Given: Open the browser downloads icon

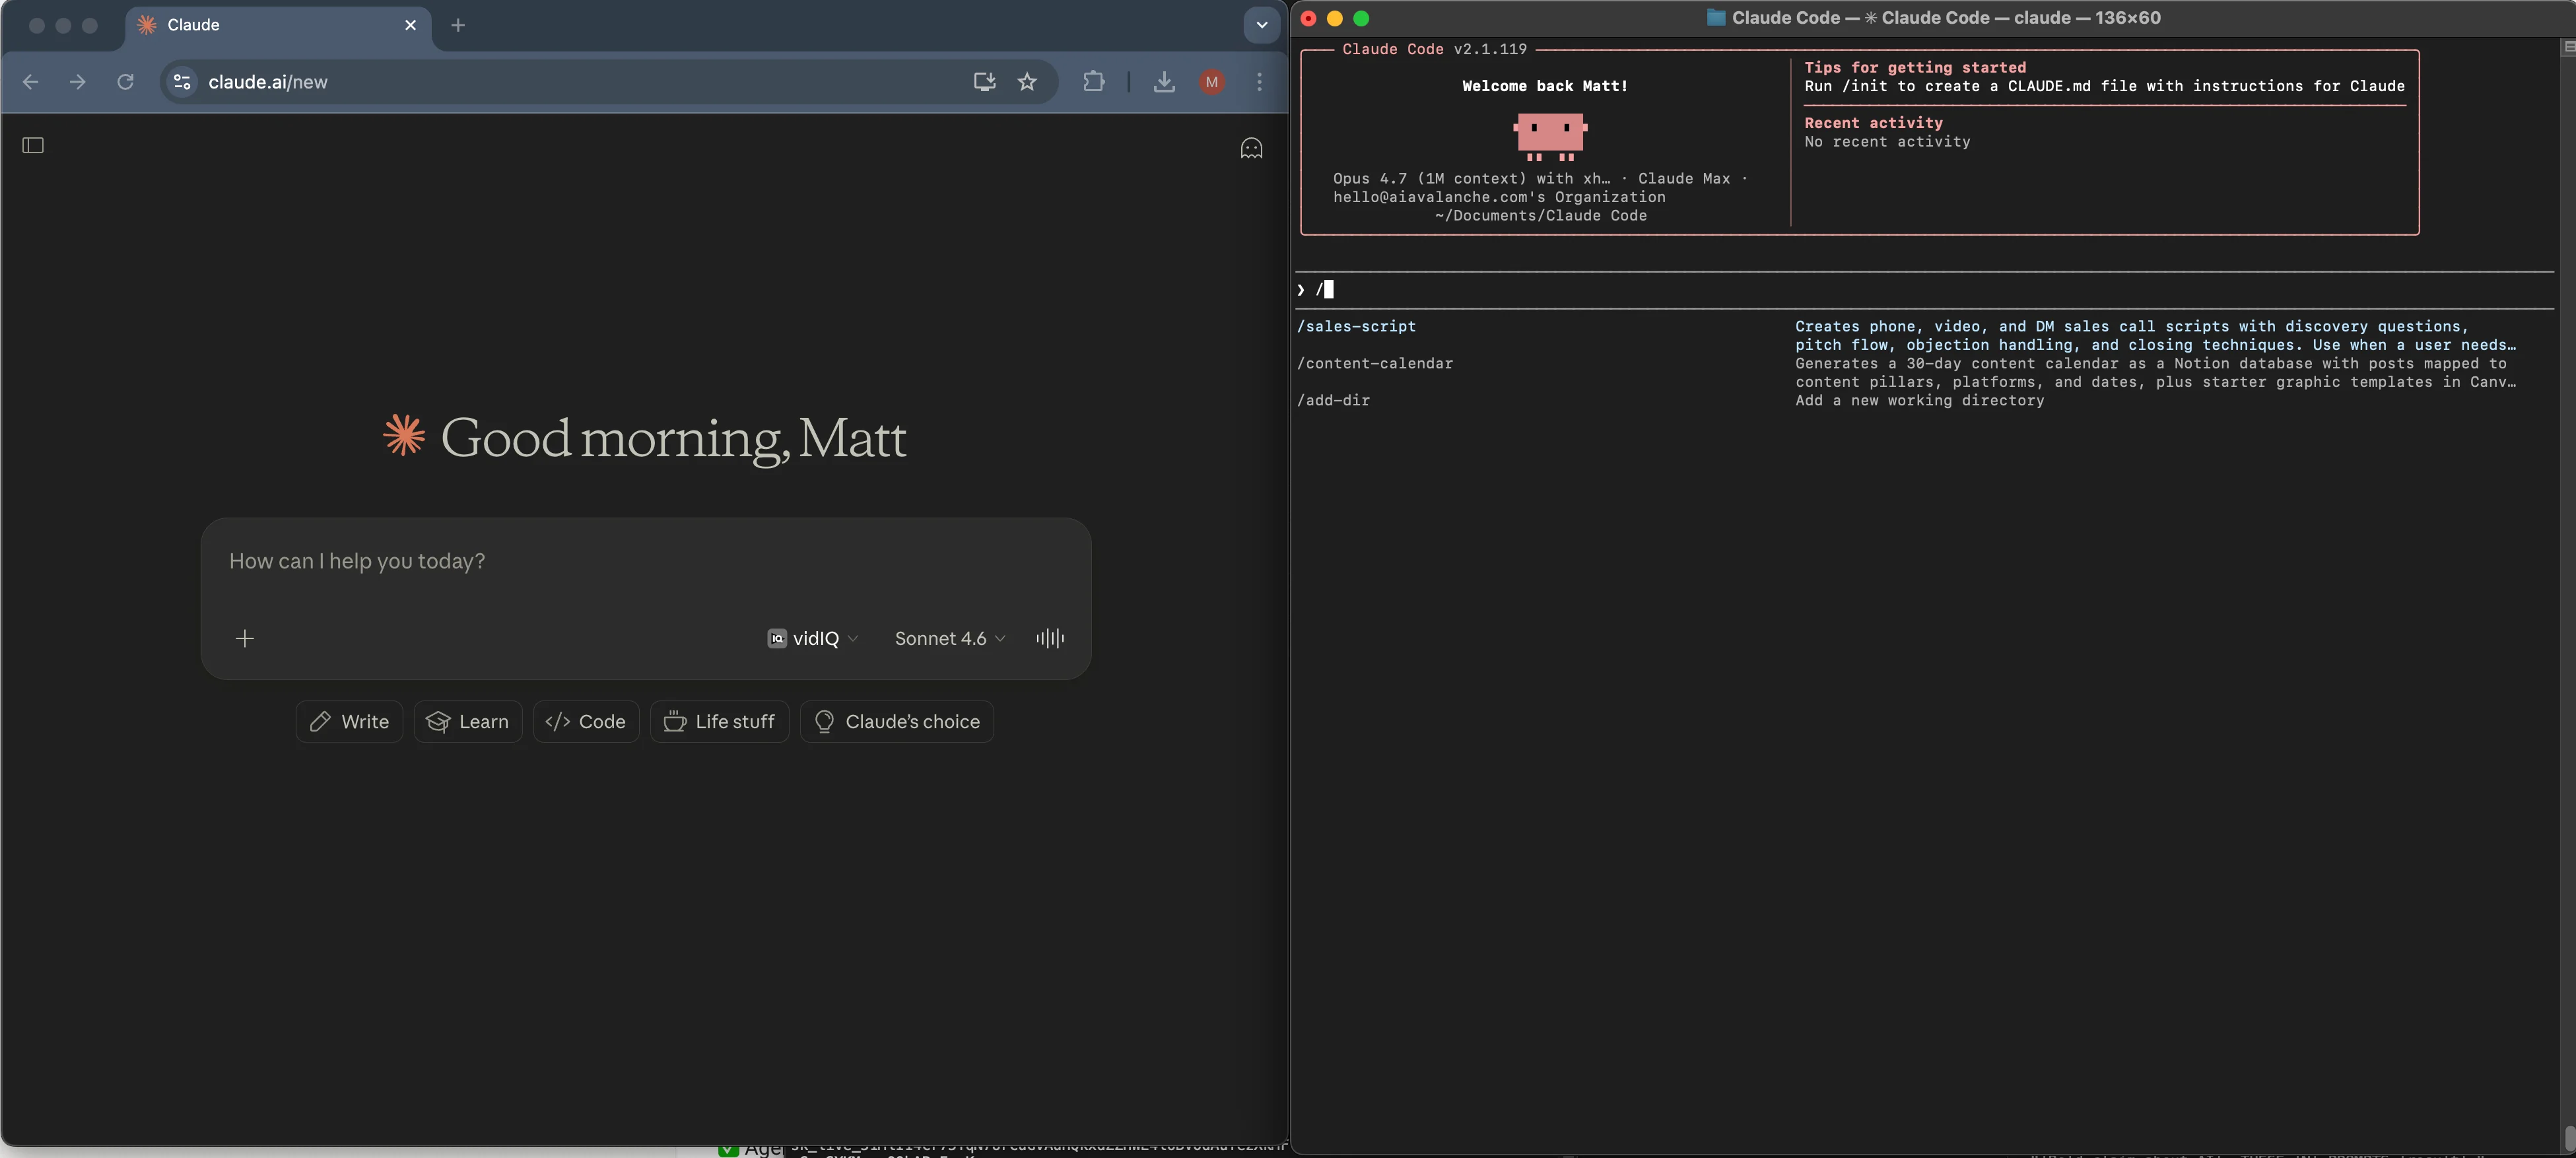Looking at the screenshot, I should tap(1164, 82).
